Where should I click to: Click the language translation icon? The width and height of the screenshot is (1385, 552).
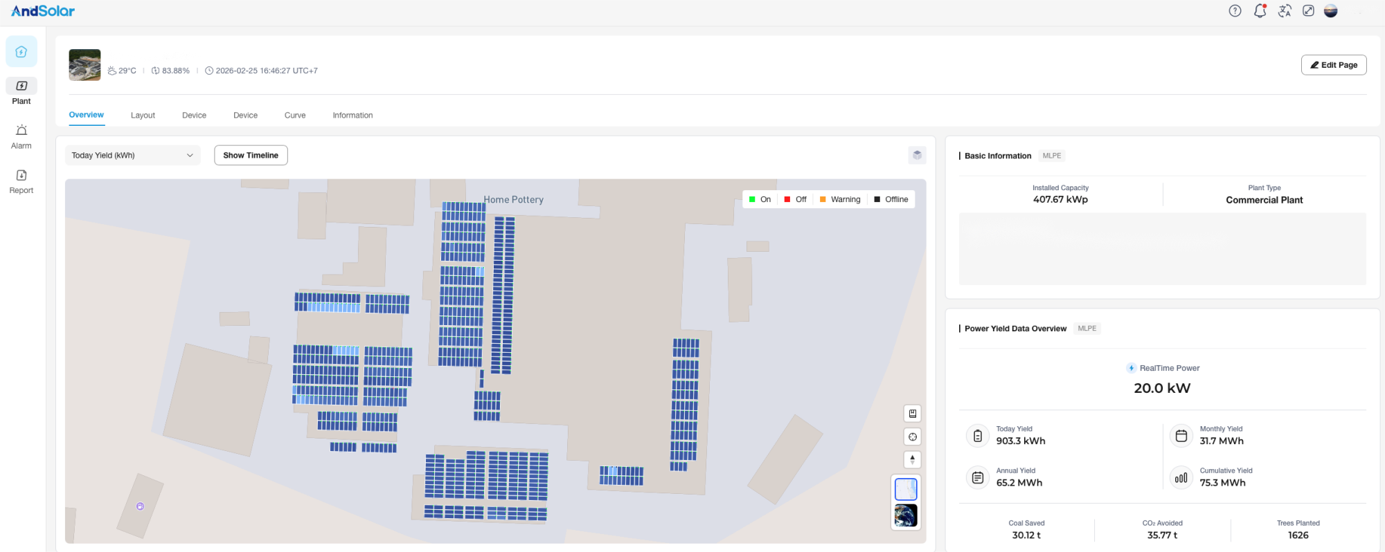tap(1285, 11)
